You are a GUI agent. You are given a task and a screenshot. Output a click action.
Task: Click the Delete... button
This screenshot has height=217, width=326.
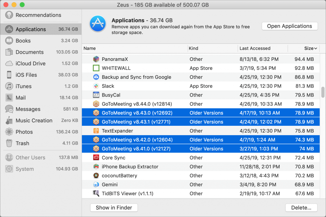coord(301,208)
